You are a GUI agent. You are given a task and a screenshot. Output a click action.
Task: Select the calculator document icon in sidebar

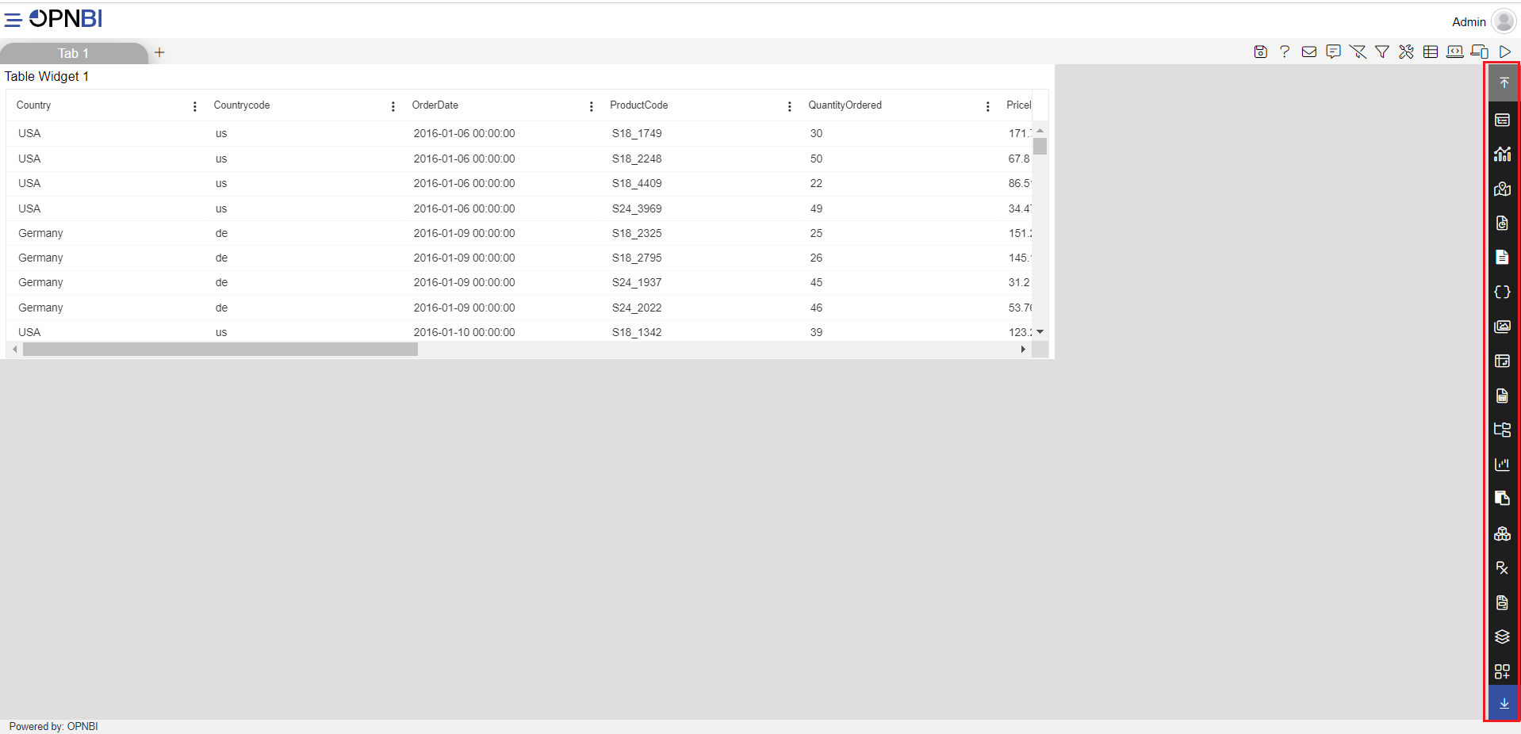(x=1502, y=396)
